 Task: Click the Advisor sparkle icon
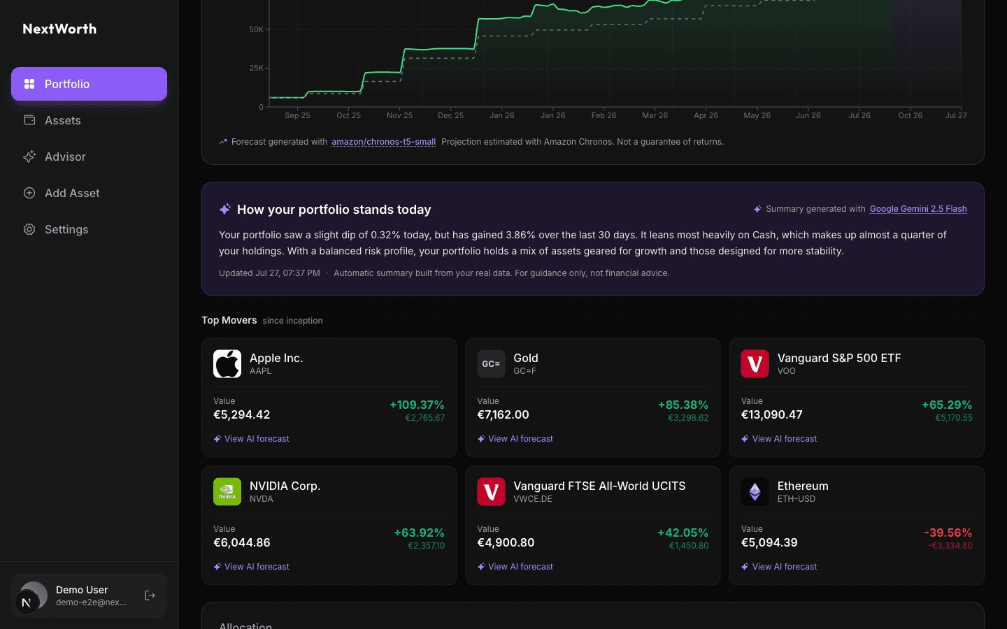pos(29,157)
